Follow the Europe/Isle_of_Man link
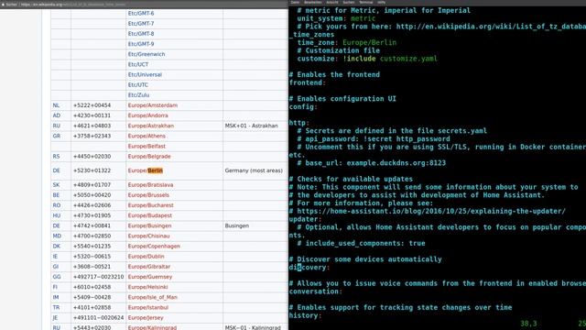 tap(153, 297)
